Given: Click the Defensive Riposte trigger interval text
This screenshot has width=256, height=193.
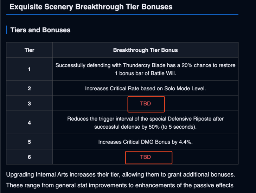Looking at the screenshot, I should point(145,123).
